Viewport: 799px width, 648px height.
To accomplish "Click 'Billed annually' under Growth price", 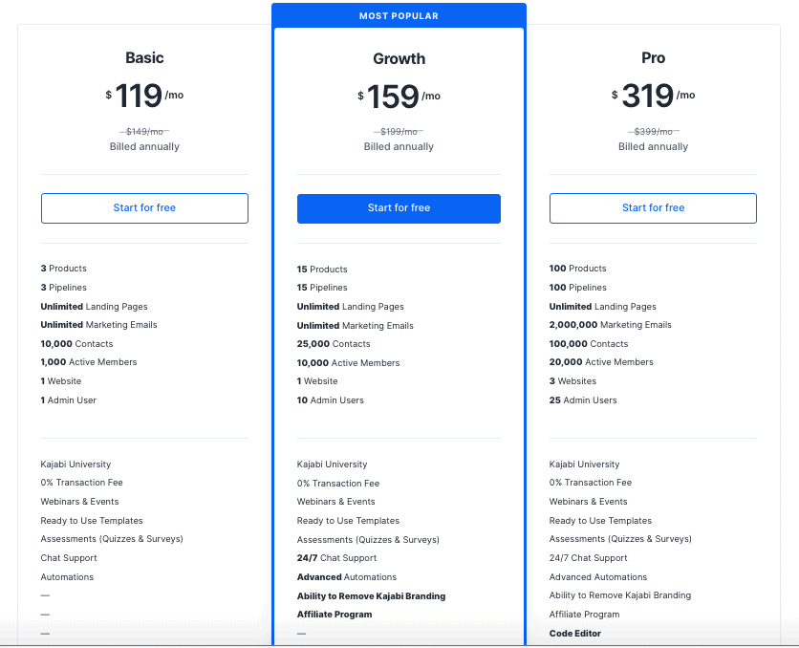I will [399, 147].
